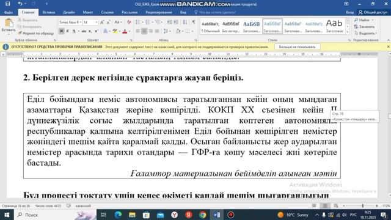391x220 pixels.
Task: Click the text effects letter A icon
Action: [106, 31]
